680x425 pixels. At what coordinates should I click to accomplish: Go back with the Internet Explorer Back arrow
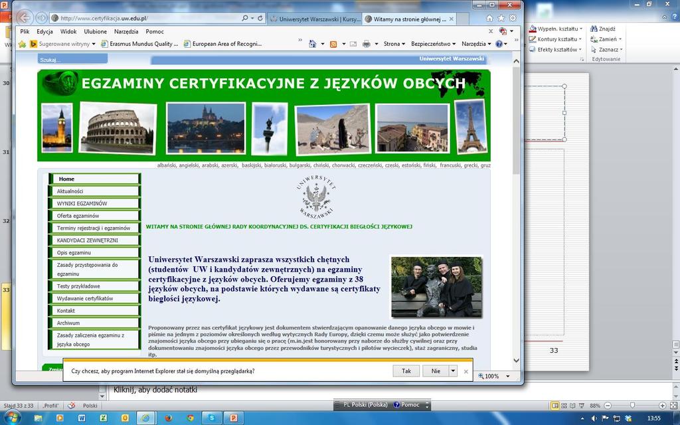[25, 18]
